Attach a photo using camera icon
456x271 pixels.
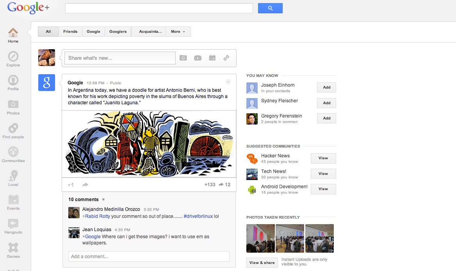(183, 58)
